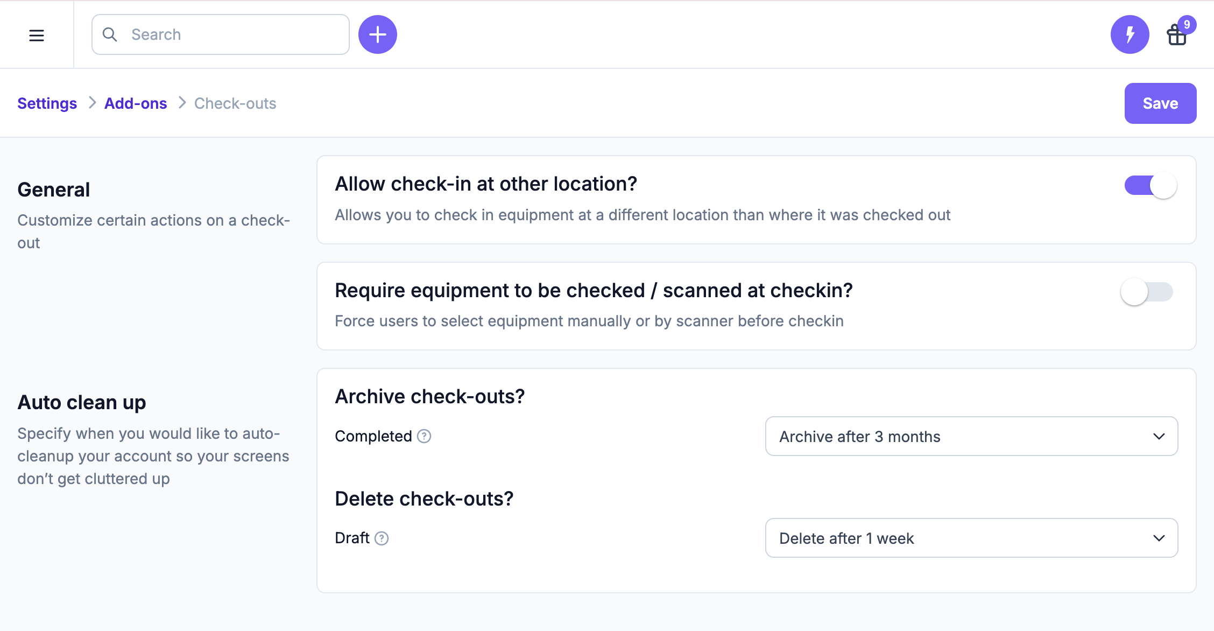
Task: Click the Check-outs breadcrumb item
Action: [x=235, y=103]
